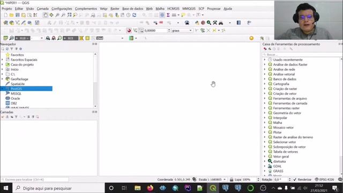Expand the Usado recentemente group

click(x=265, y=60)
